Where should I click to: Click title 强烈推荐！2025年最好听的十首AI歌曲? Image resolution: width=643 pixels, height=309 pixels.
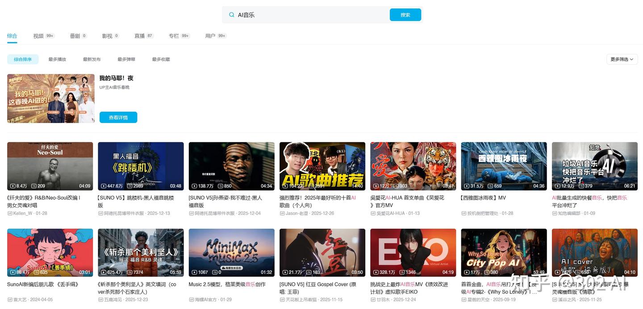pos(318,202)
